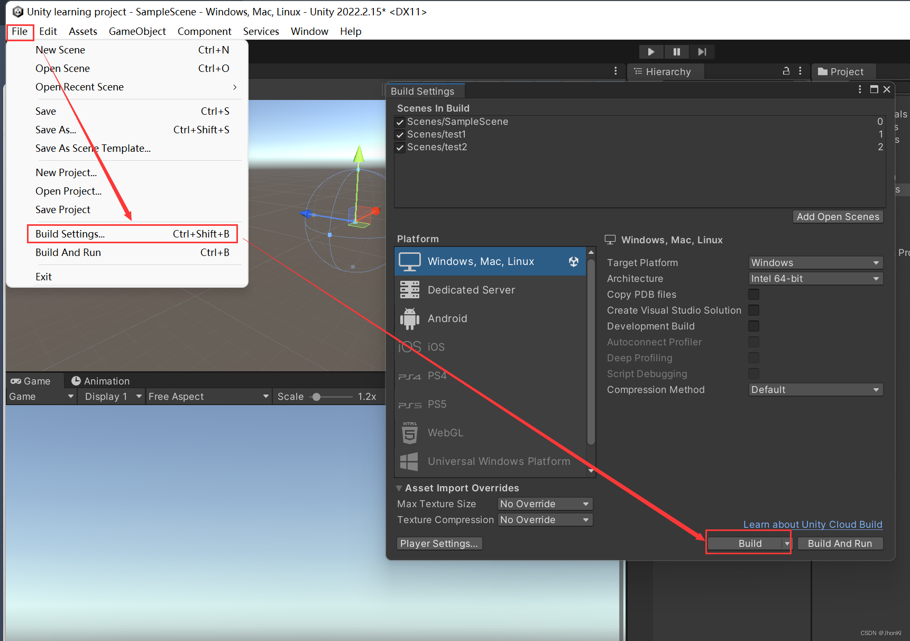910x641 pixels.
Task: Open the GameObject menu
Action: [137, 31]
